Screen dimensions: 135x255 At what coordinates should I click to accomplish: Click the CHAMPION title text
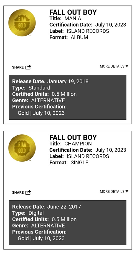78,144
